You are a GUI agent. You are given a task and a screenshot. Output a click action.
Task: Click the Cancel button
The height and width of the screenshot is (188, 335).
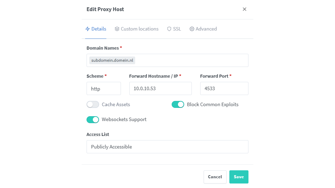(215, 177)
